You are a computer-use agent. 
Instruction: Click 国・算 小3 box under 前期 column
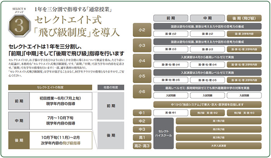171,49
